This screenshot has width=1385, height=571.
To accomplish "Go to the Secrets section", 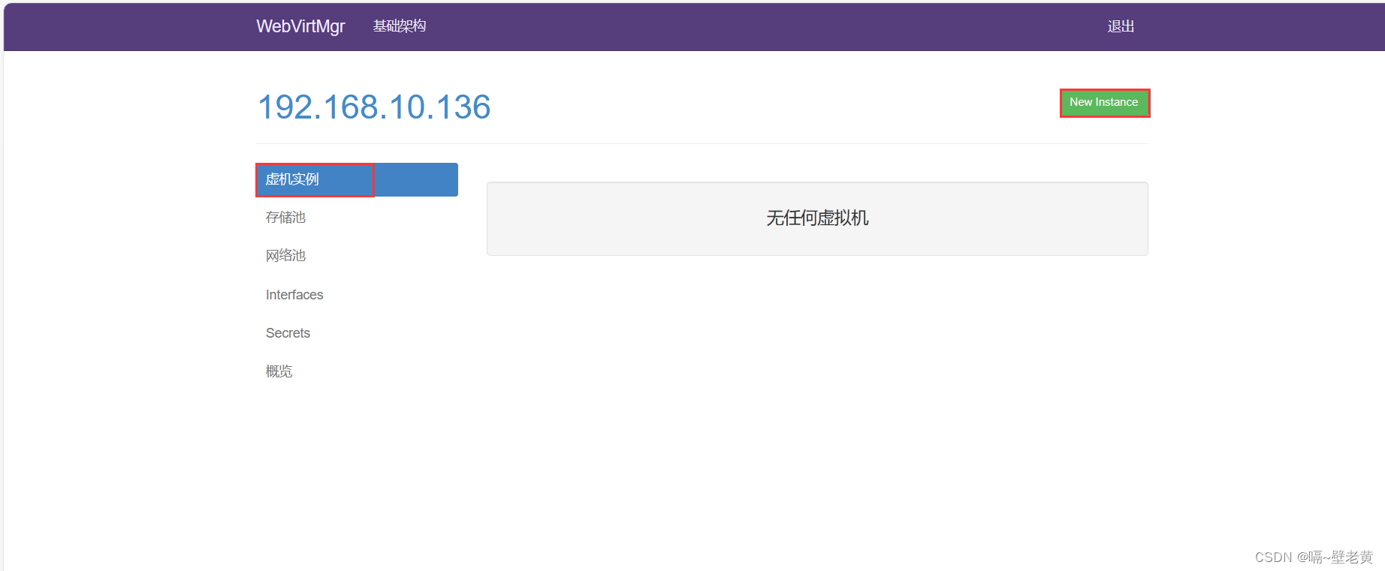I will coord(288,333).
